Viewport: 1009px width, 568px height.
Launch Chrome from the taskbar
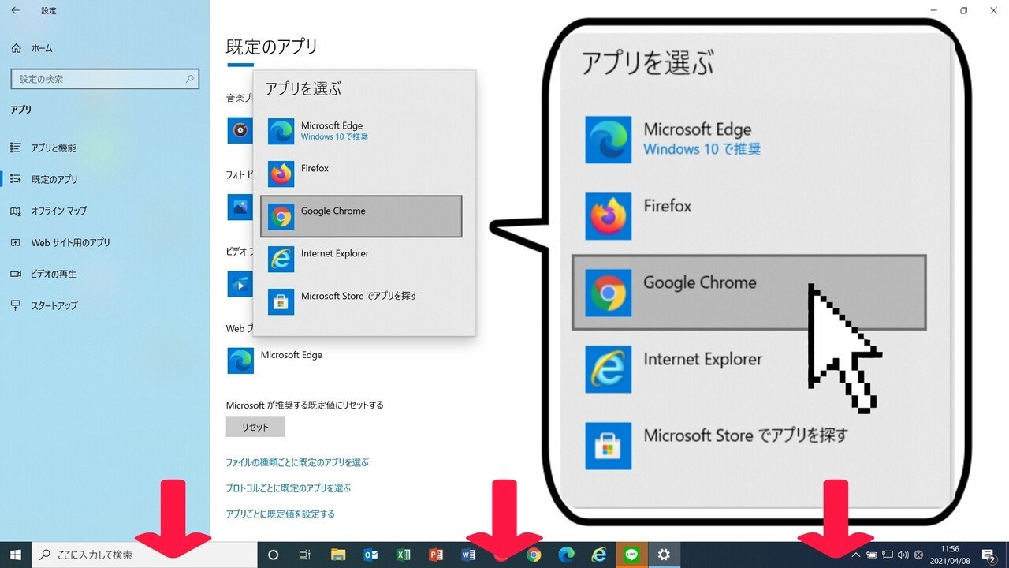pos(534,555)
